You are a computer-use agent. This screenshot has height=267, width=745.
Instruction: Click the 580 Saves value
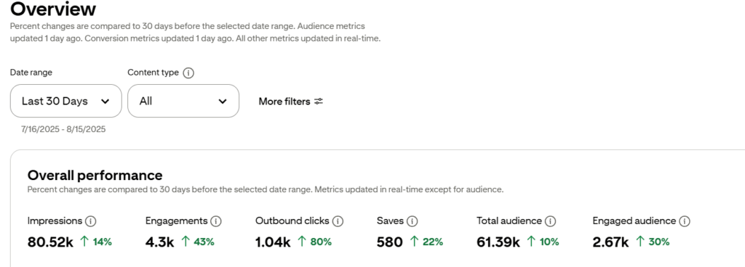(x=390, y=242)
